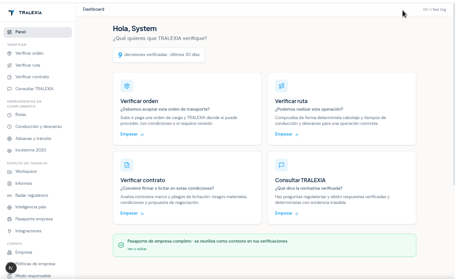Open Empresa under Cuenta
Screen dimensions: 455x279
point(38,252)
